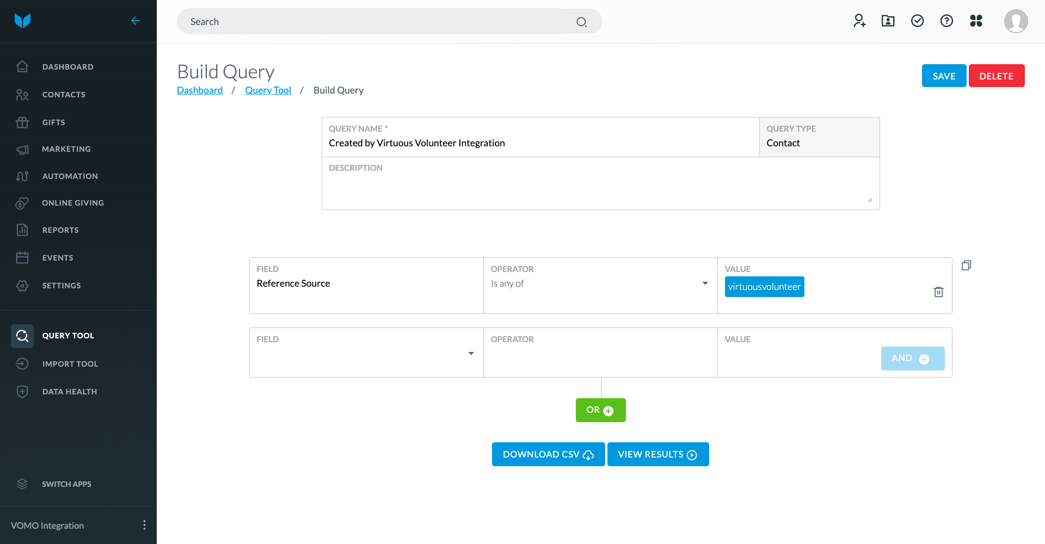
Task: Go to Contacts section
Action: pos(64,95)
